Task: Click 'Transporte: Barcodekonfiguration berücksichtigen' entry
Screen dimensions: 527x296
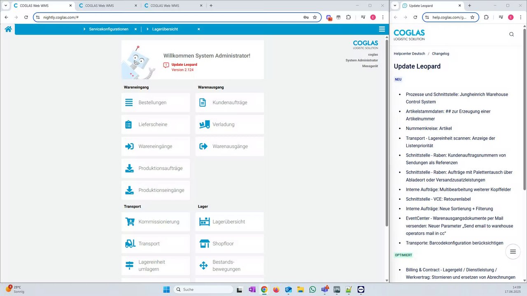Action: 455,243
